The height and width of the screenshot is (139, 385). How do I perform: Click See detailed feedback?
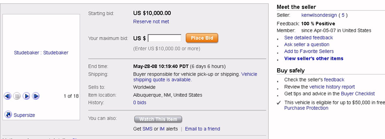point(308,38)
